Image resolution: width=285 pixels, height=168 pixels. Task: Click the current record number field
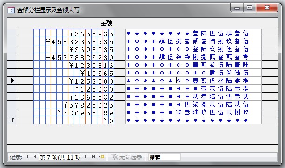point(60,157)
